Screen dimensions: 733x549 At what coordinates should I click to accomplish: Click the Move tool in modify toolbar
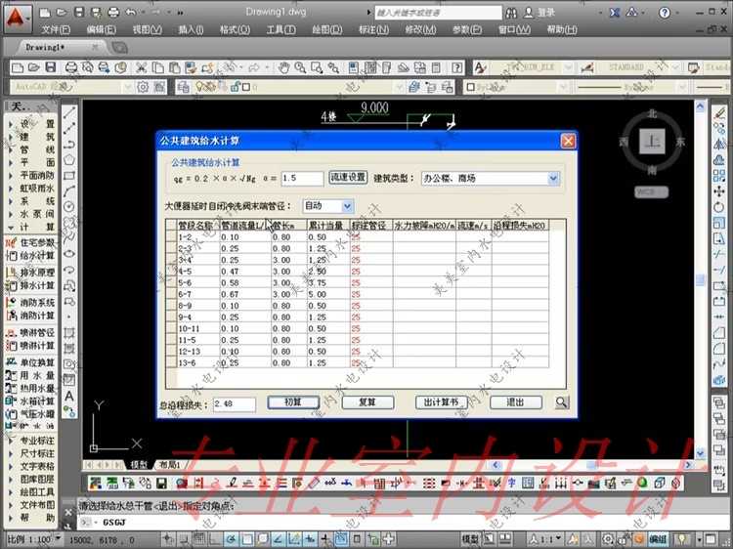tap(719, 191)
